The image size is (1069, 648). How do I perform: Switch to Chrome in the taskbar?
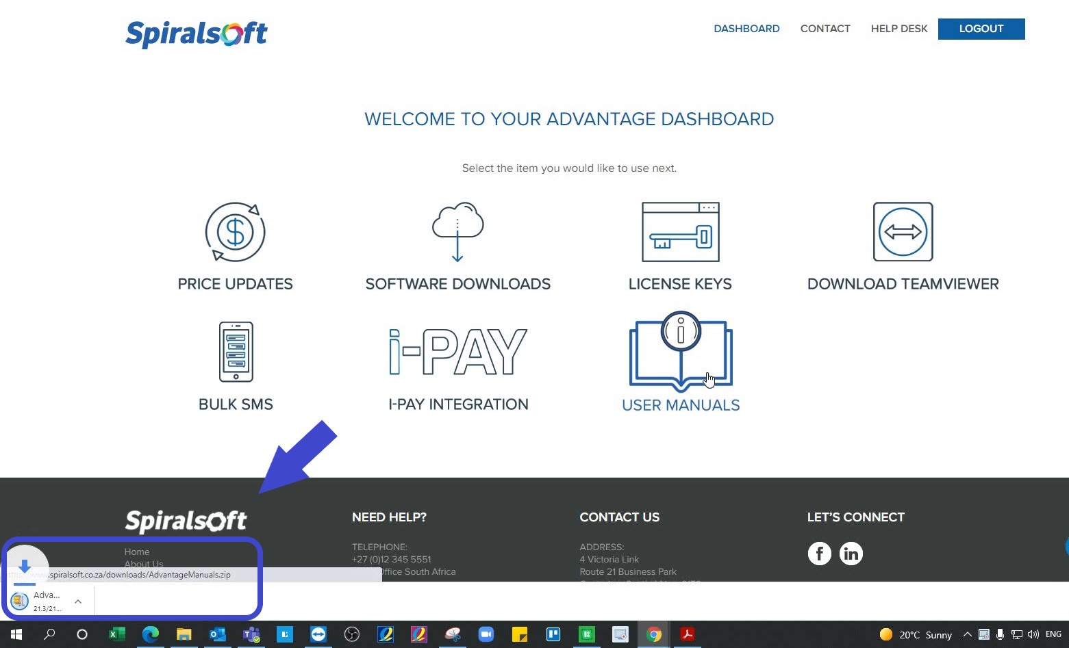coord(654,634)
